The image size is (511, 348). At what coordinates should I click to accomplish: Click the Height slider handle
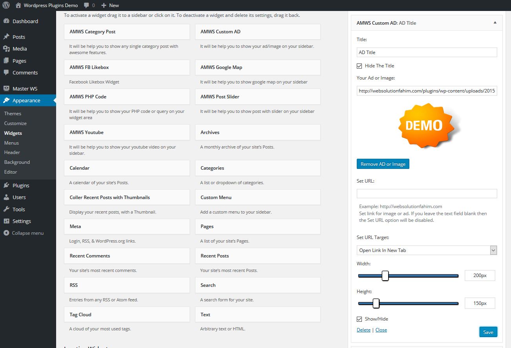coord(376,303)
